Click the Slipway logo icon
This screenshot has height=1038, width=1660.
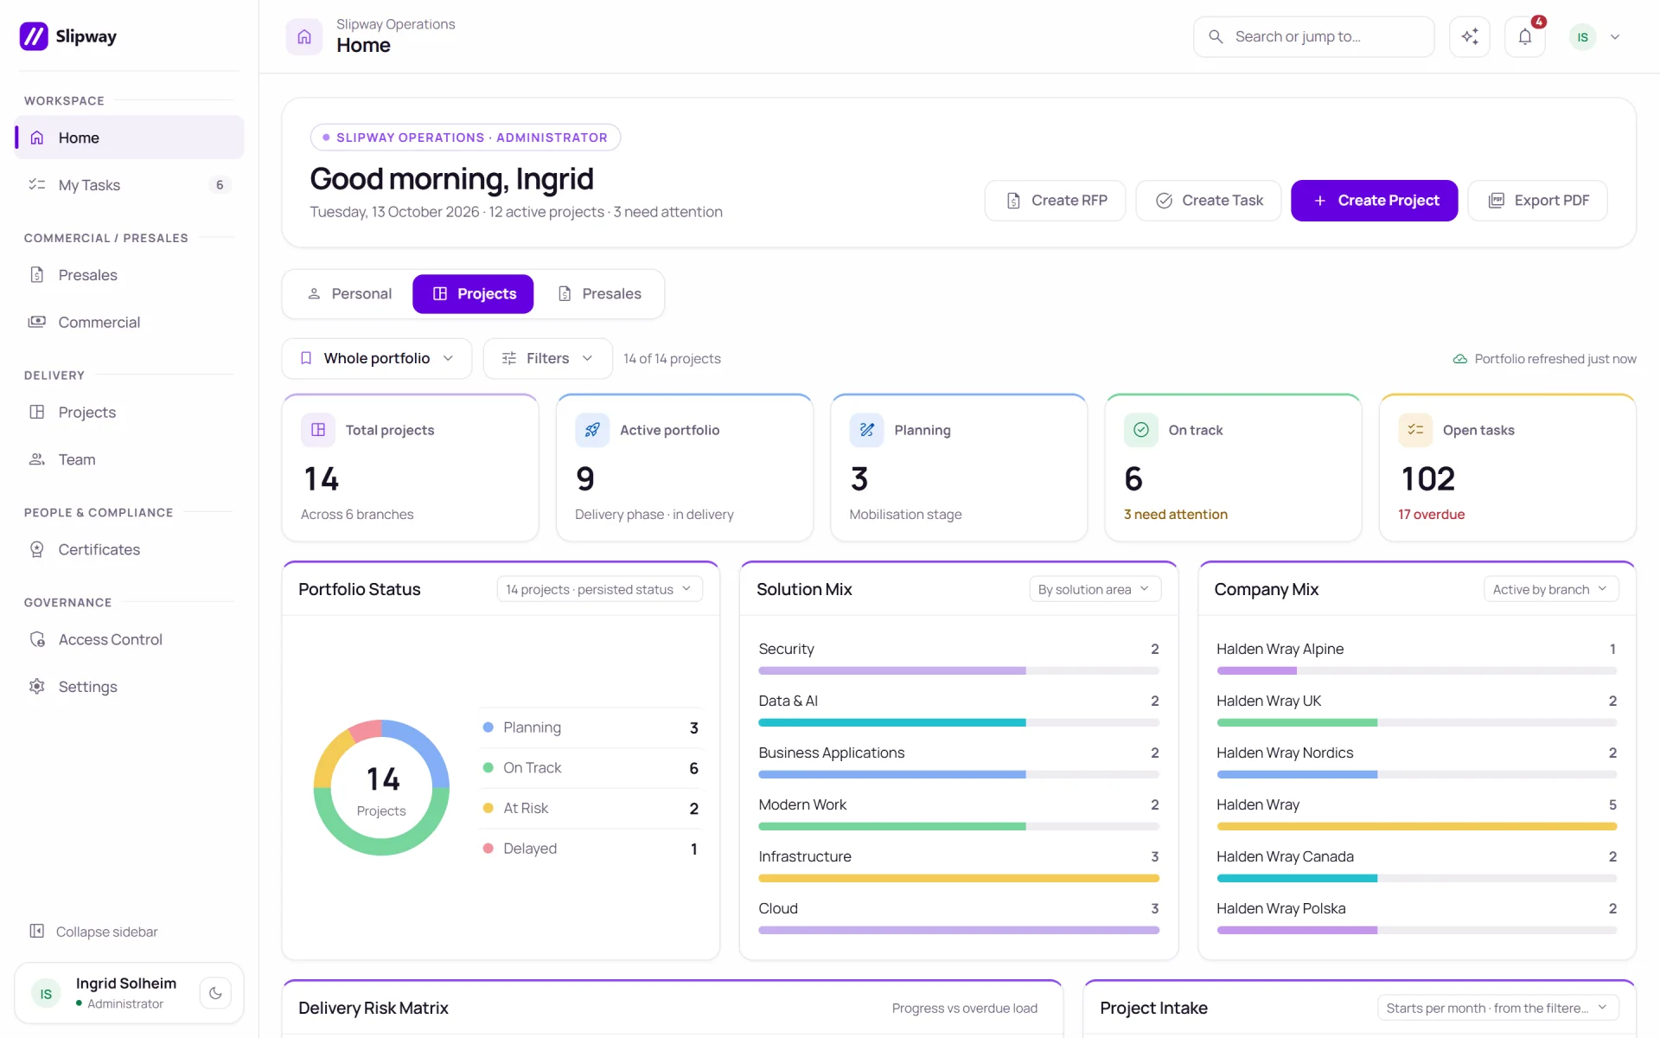pos(34,36)
